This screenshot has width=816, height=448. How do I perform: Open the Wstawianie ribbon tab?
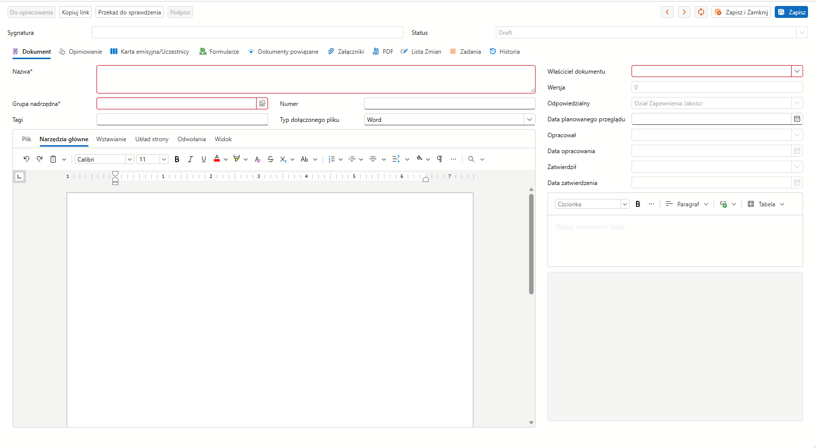point(111,139)
